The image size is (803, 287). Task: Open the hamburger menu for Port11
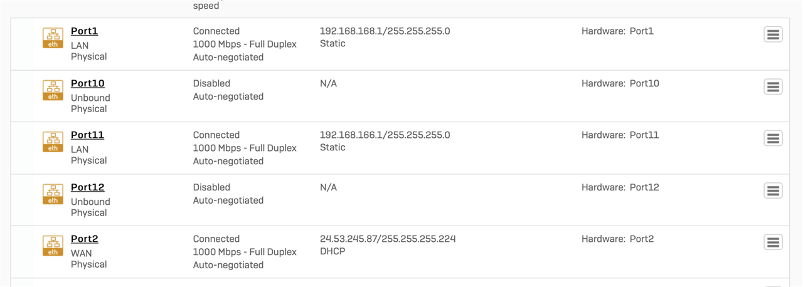(x=773, y=138)
